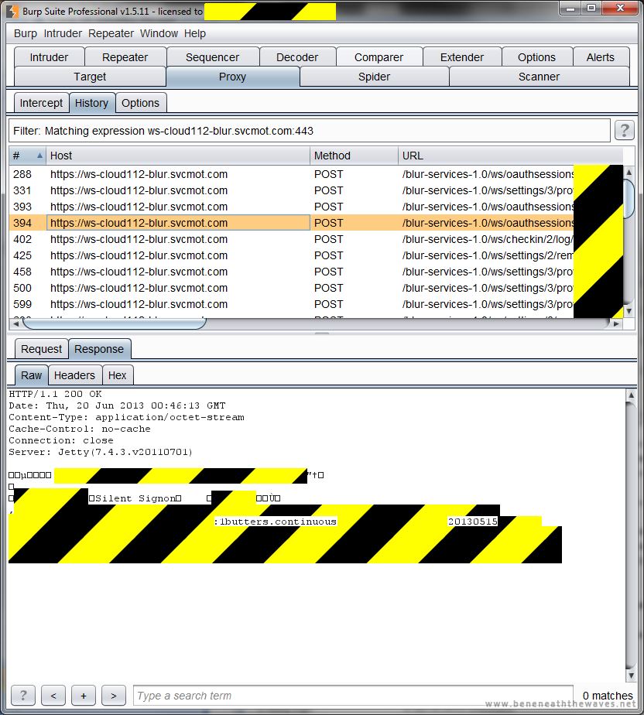Sort by the Host column header
This screenshot has width=644, height=715.
[x=178, y=156]
